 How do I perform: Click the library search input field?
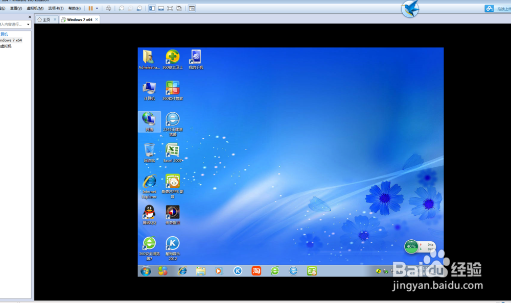pos(12,24)
